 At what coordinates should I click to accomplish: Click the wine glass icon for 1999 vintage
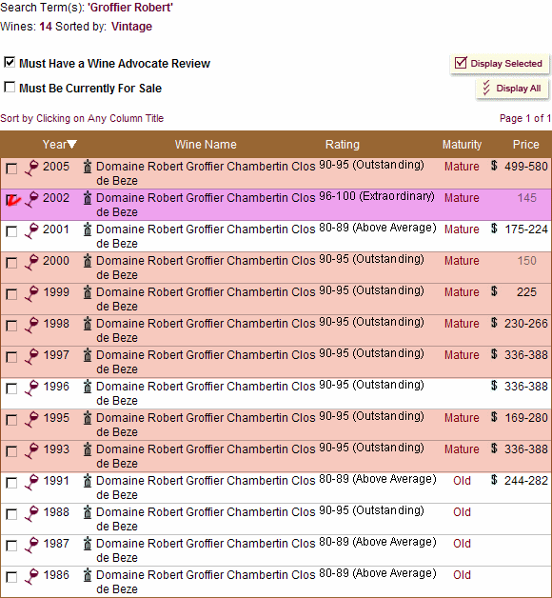[31, 293]
